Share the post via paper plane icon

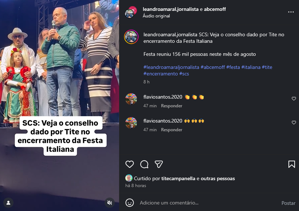click(x=159, y=164)
